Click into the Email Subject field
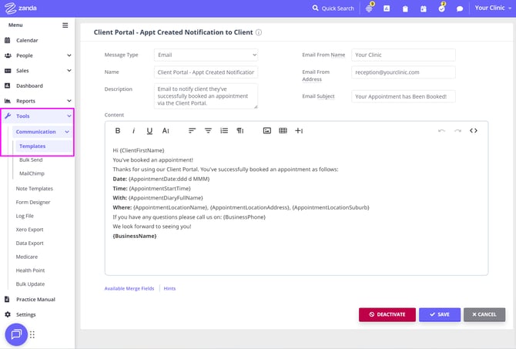 click(x=404, y=96)
